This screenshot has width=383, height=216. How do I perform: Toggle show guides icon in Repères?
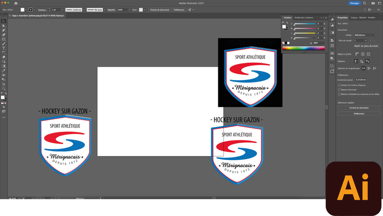coord(356,61)
